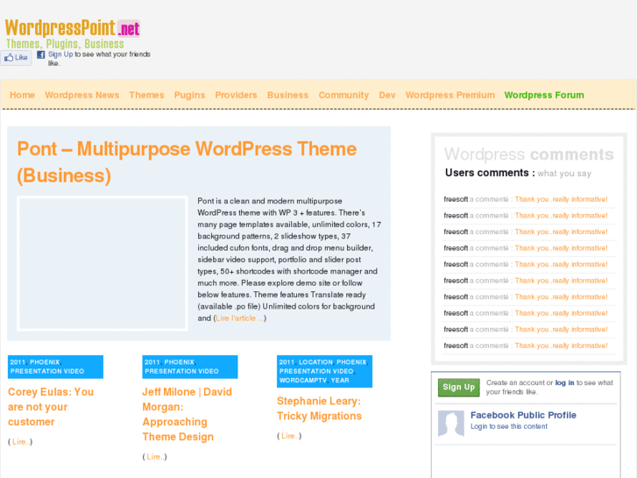Image resolution: width=637 pixels, height=478 pixels.
Task: Open PRESENTATION VIDEO tag above Jeff Milone
Action: coord(181,371)
